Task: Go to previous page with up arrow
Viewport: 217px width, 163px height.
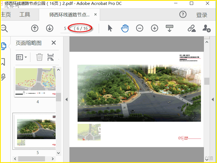Action: click(35, 28)
